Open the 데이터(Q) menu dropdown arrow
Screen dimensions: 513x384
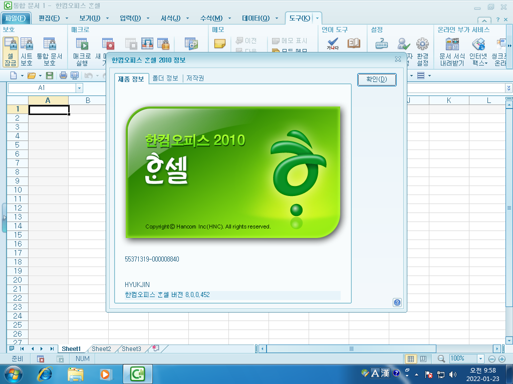(x=277, y=18)
